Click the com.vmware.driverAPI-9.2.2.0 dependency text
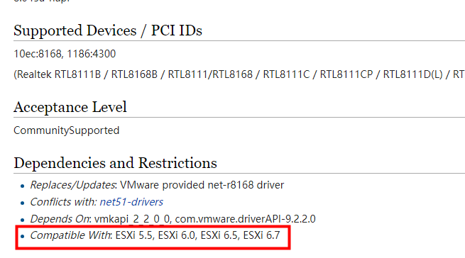 [x=245, y=219]
